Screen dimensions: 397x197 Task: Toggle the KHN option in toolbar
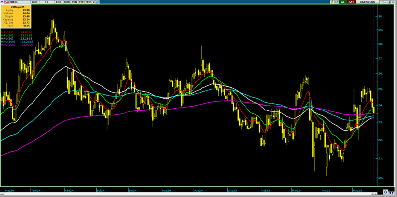click(66, 2)
